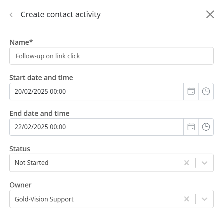Viewport: 223px width, 217px height.
Task: Open the clock time picker for end time
Action: pos(206,127)
